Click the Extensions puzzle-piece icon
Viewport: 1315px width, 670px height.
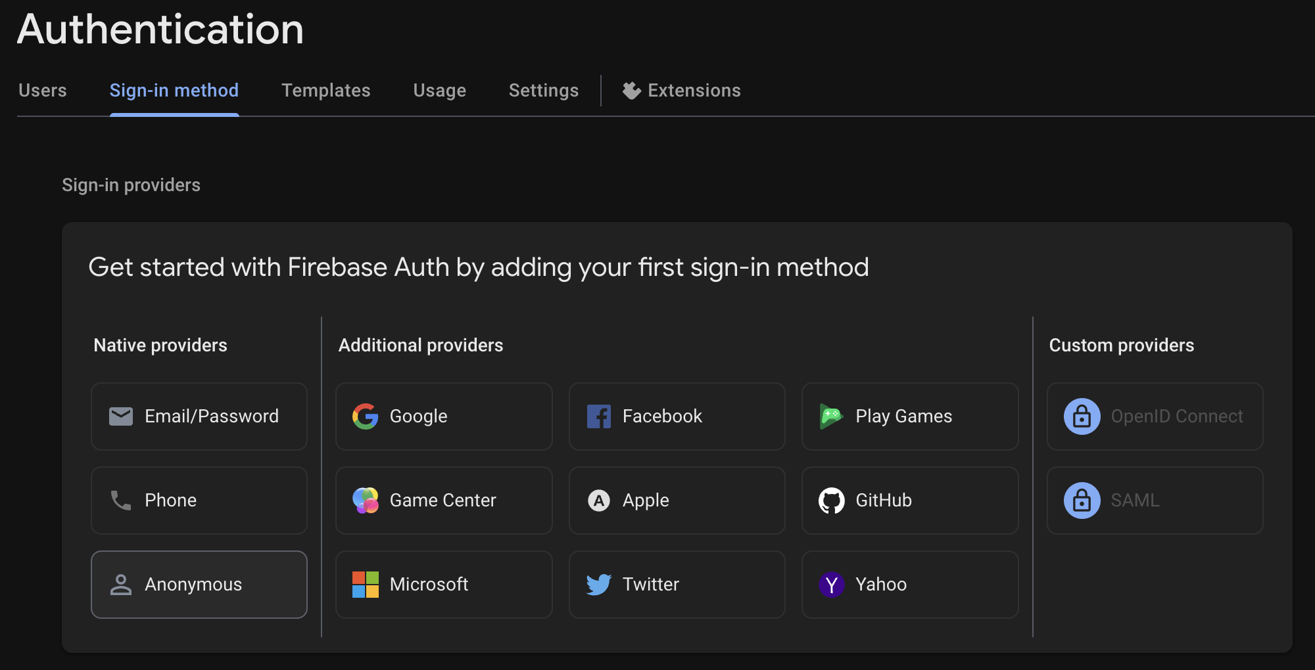(x=631, y=91)
